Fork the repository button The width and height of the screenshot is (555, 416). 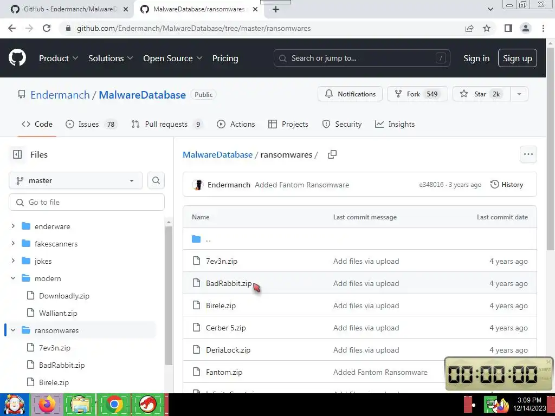coord(417,94)
